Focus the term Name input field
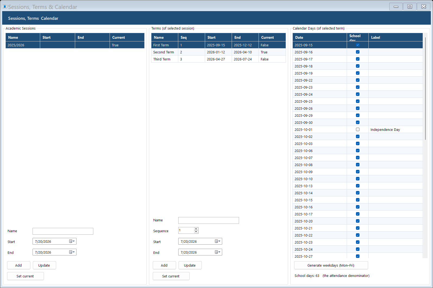Image resolution: width=433 pixels, height=288 pixels. point(209,220)
